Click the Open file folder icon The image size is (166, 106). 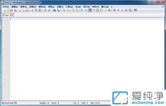pos(7,10)
